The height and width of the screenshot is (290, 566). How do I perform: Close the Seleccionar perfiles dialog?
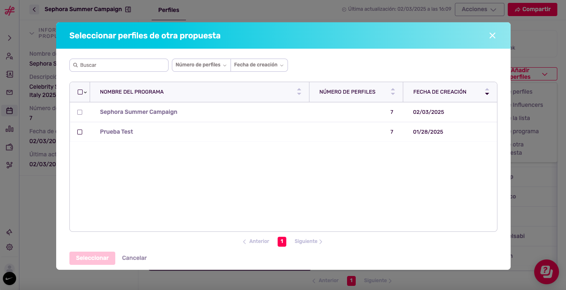click(x=492, y=35)
